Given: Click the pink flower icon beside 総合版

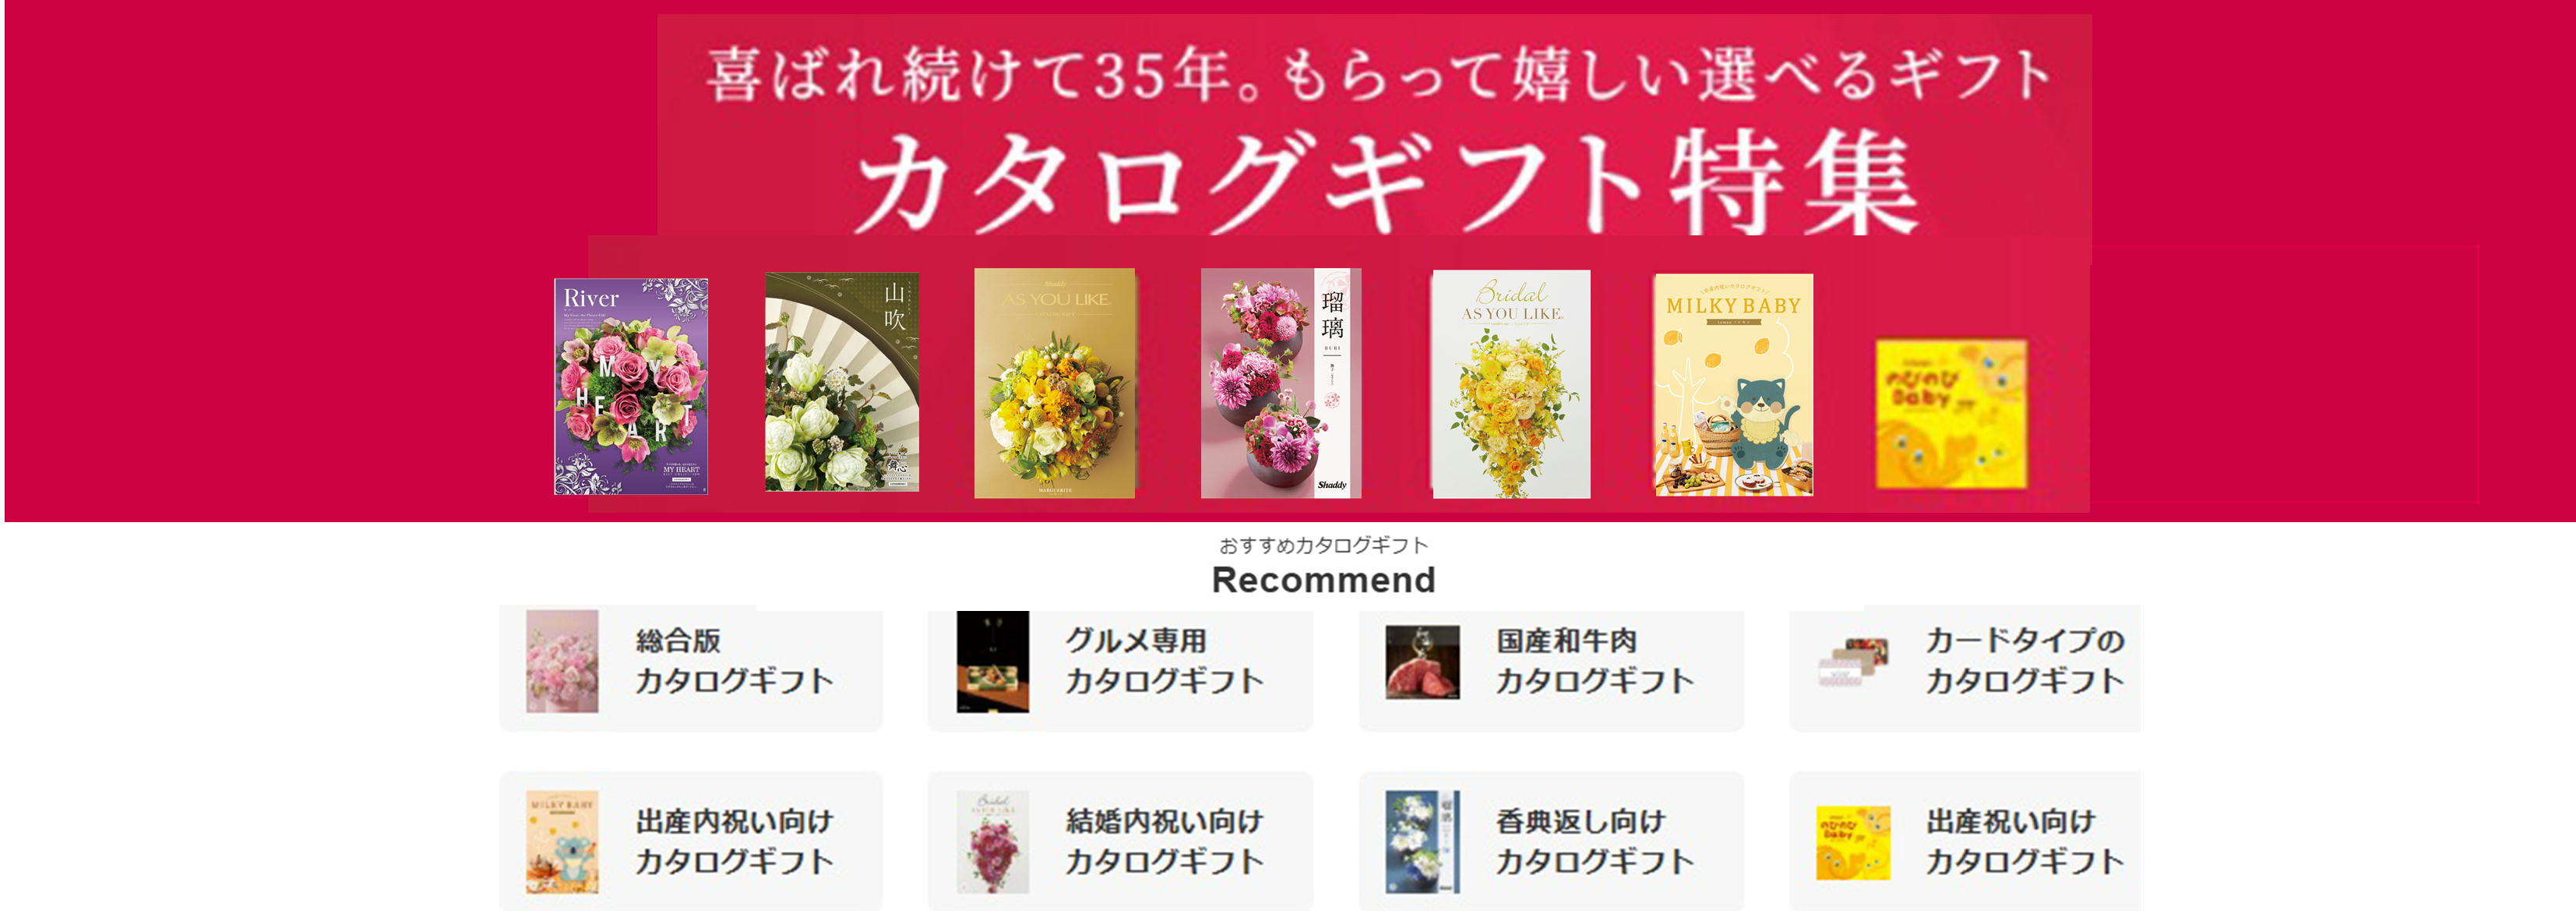Looking at the screenshot, I should 562,661.
